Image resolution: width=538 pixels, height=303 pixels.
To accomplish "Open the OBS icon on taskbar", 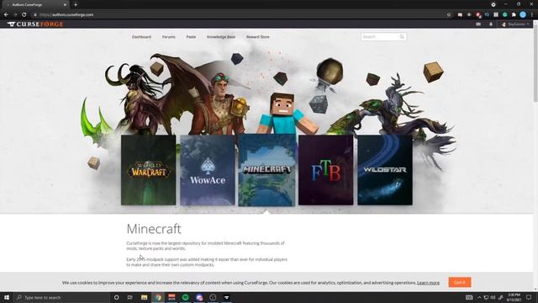I will point(213,297).
